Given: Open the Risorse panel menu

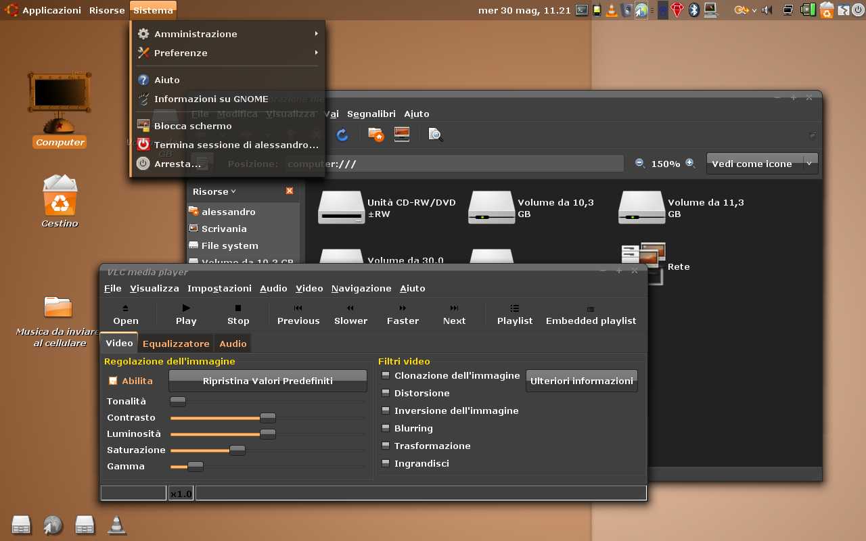Looking at the screenshot, I should tap(107, 10).
